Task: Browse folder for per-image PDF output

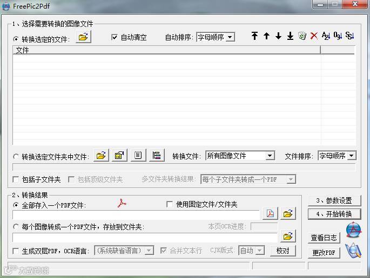Action: click(x=288, y=236)
